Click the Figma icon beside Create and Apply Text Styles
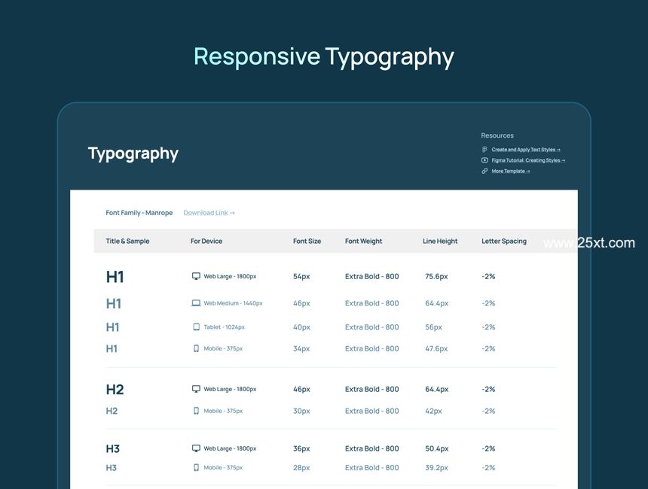 click(484, 150)
